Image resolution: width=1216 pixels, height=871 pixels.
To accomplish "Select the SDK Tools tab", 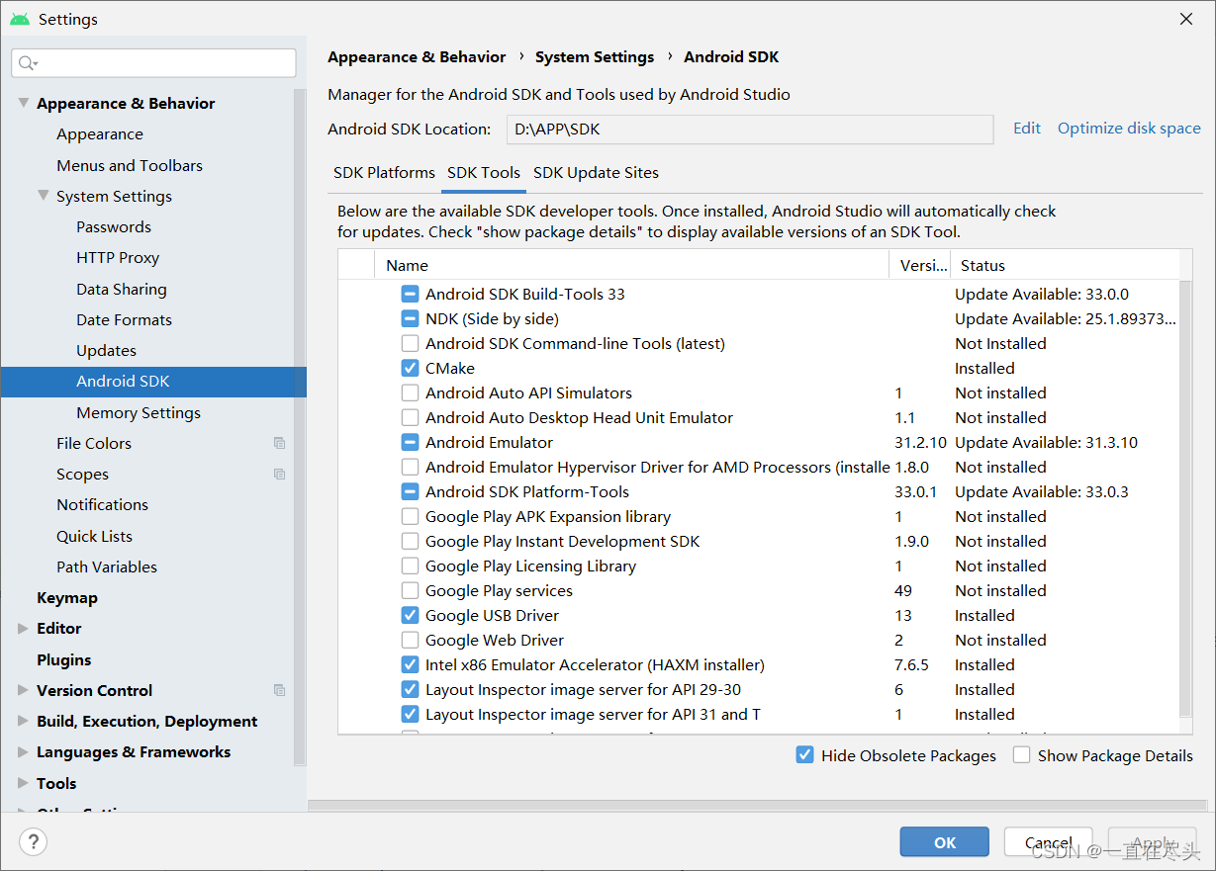I will point(484,172).
